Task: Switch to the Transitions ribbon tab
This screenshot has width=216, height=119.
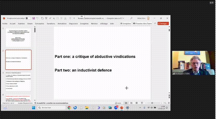Action: coord(51,23)
